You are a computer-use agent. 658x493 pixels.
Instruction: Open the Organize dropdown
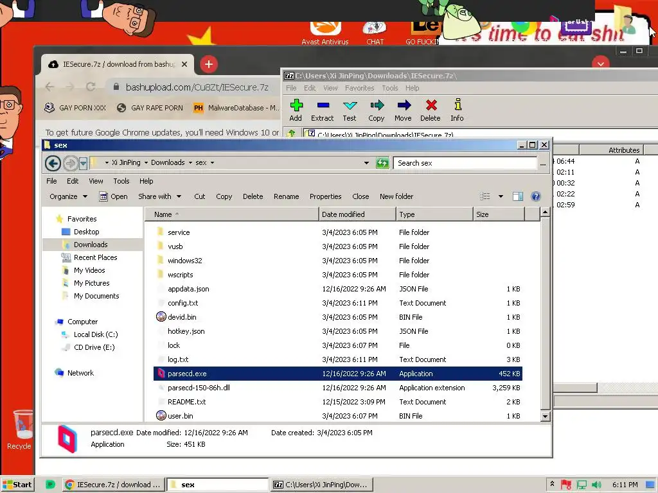(x=68, y=196)
